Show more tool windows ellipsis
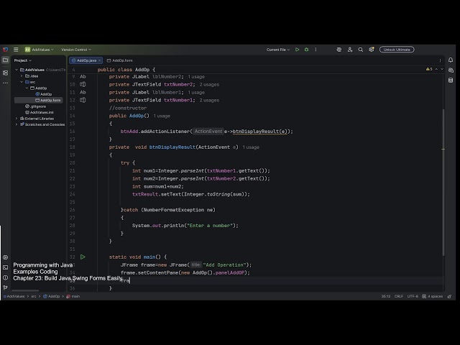 [5, 83]
